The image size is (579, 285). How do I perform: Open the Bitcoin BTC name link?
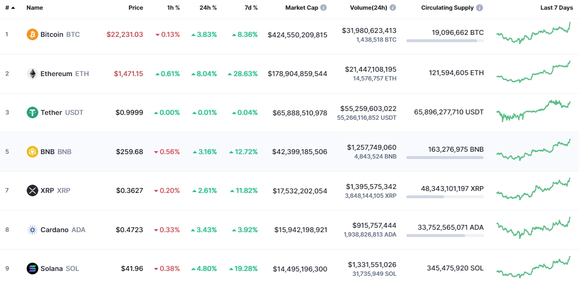(60, 35)
